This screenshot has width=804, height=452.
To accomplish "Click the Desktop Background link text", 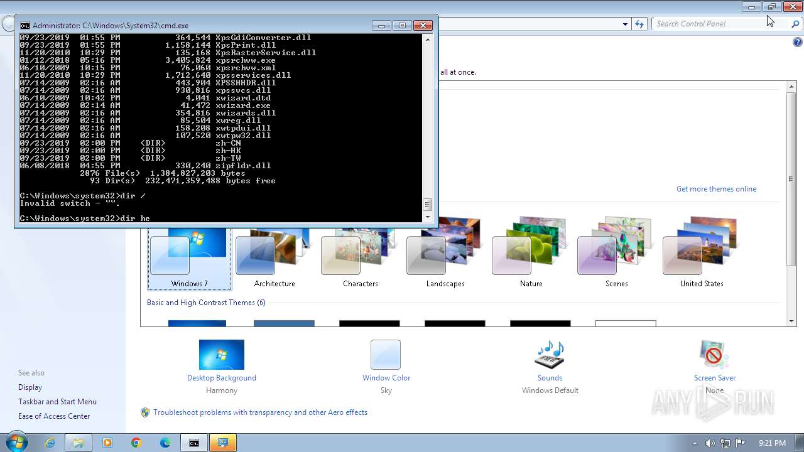I will point(221,378).
